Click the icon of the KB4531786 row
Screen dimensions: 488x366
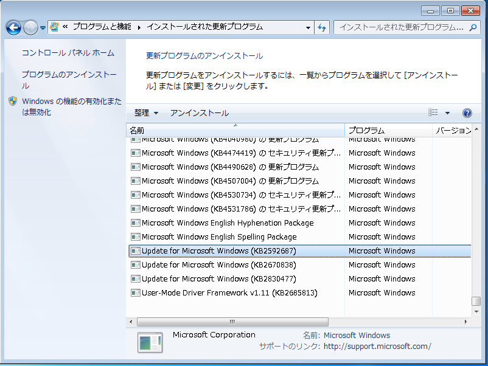coord(135,209)
